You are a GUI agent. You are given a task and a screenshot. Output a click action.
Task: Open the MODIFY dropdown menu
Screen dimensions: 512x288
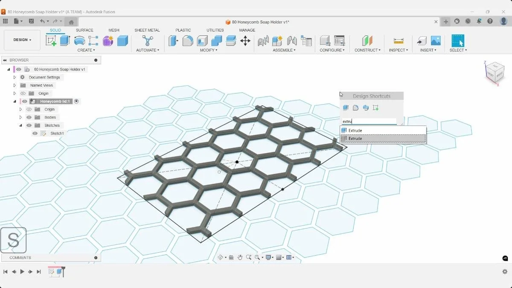(209, 50)
